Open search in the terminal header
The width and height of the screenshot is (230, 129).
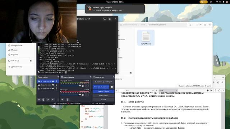click(x=105, y=19)
